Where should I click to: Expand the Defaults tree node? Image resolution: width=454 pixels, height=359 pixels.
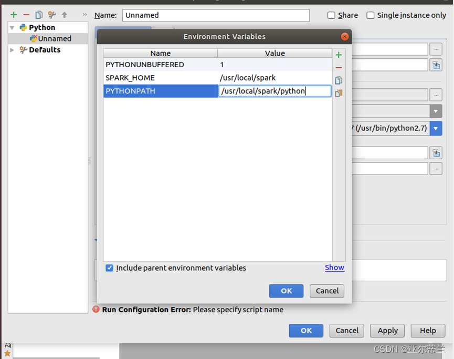[12, 50]
